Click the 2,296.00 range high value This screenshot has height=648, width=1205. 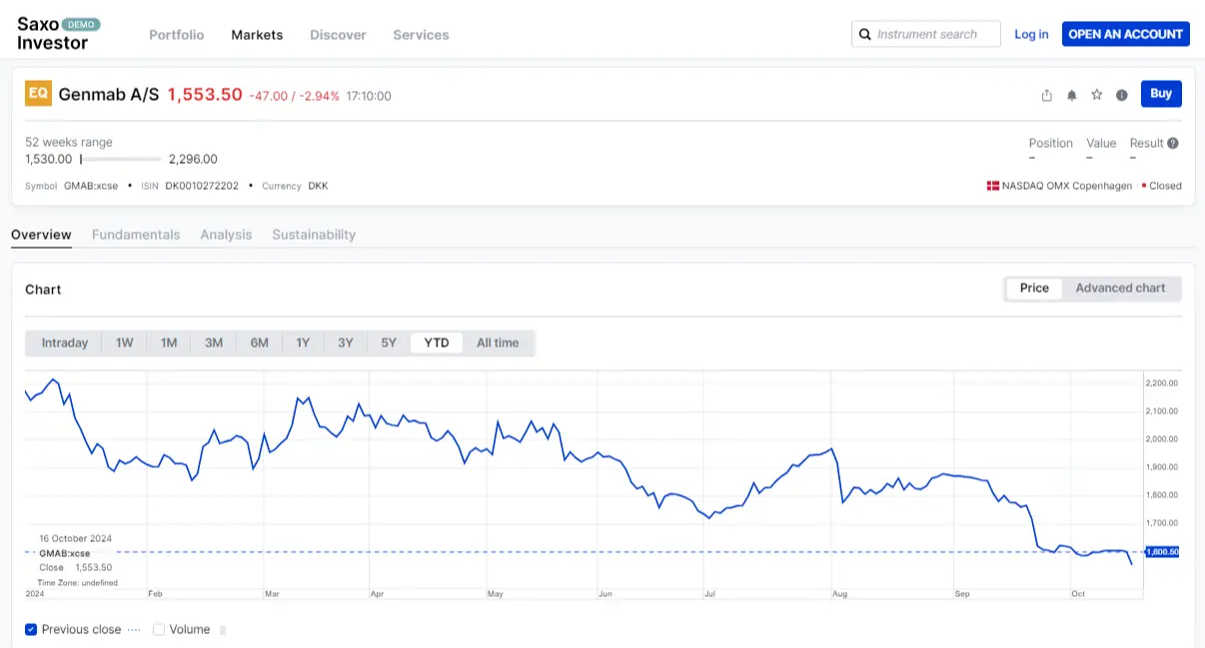pyautogui.click(x=193, y=159)
